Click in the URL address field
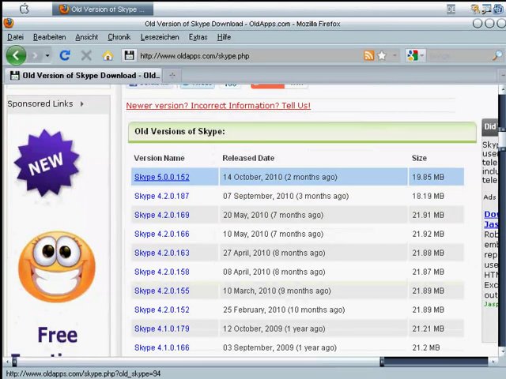 245,55
